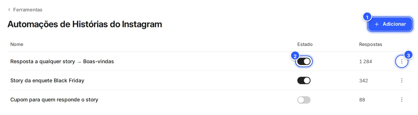Click the Estado column header
Image resolution: width=418 pixels, height=115 pixels.
(x=305, y=44)
